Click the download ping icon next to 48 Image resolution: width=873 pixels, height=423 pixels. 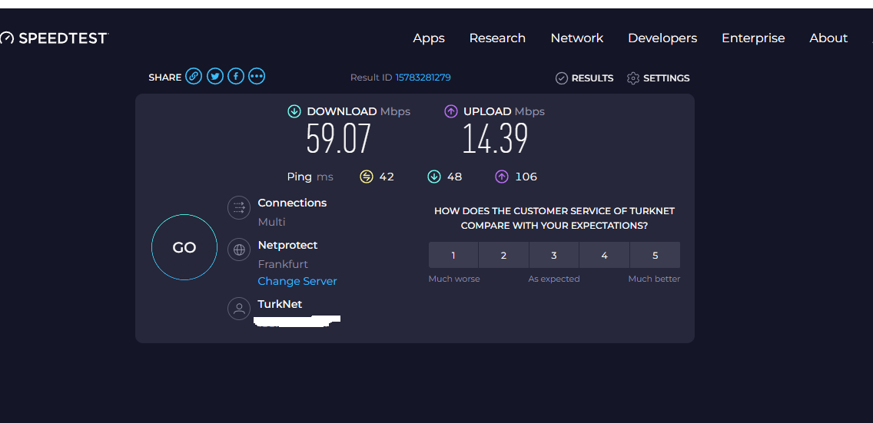433,177
